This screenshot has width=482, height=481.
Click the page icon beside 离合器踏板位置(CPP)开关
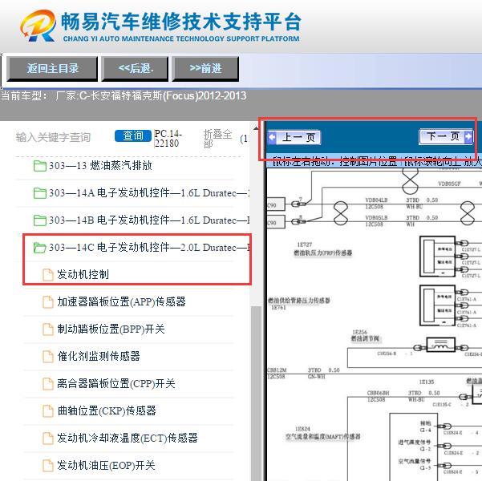(x=47, y=383)
